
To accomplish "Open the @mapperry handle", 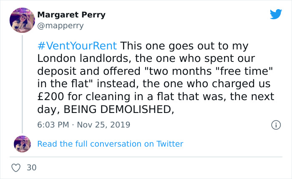I will (60, 26).
